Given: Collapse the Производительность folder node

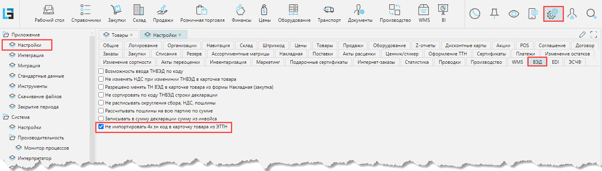Looking at the screenshot, I should click(x=12, y=138).
